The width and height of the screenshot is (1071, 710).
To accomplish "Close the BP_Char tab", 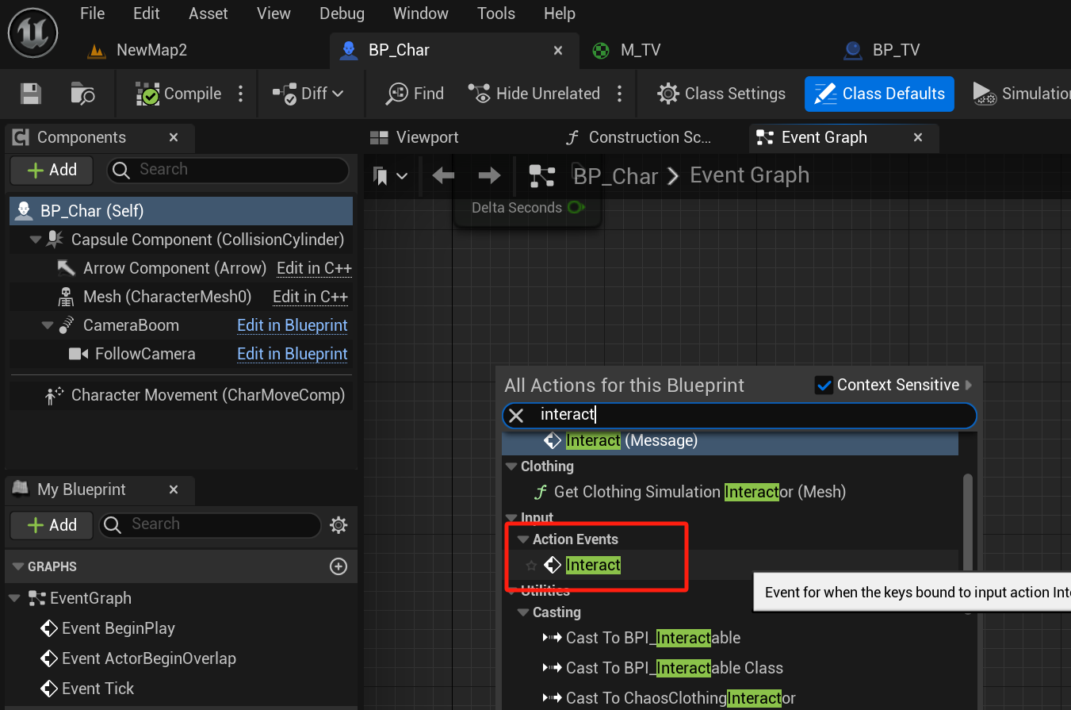I will [x=558, y=50].
